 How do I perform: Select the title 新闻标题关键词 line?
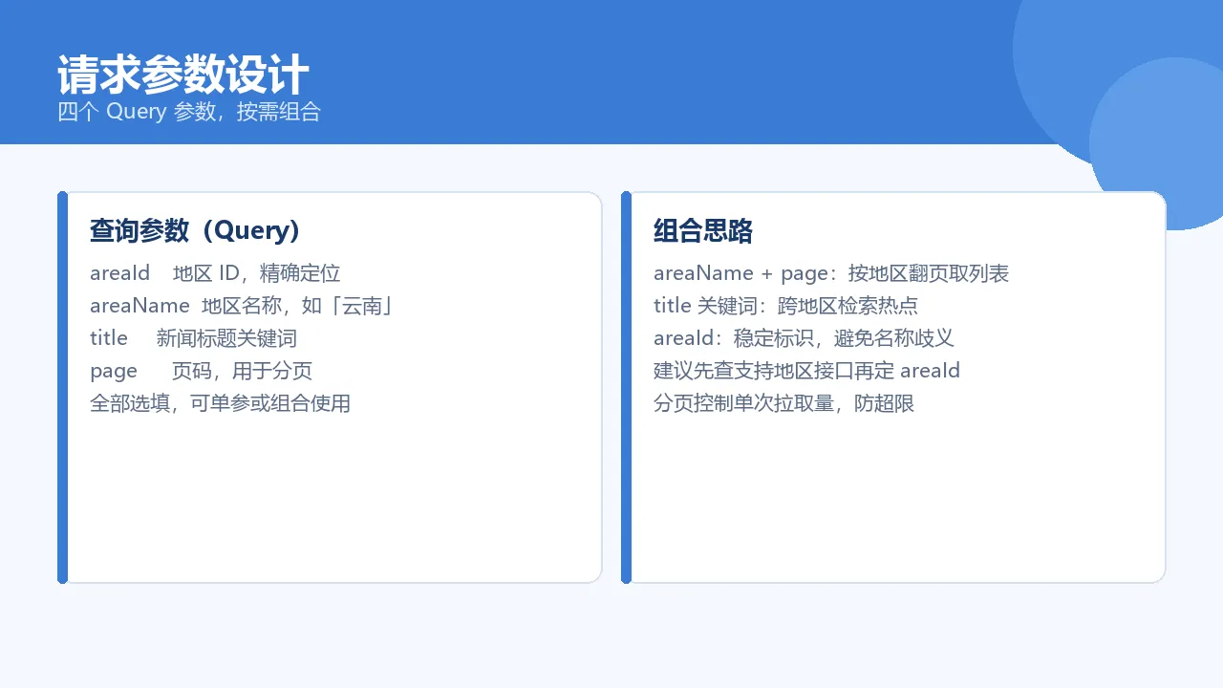point(194,338)
